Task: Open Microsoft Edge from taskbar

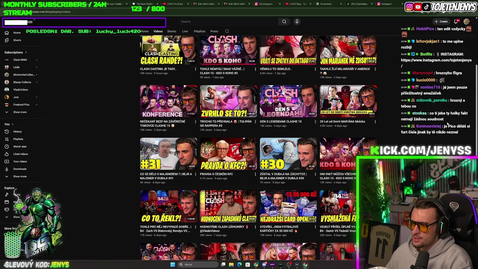Action: (x=239, y=265)
